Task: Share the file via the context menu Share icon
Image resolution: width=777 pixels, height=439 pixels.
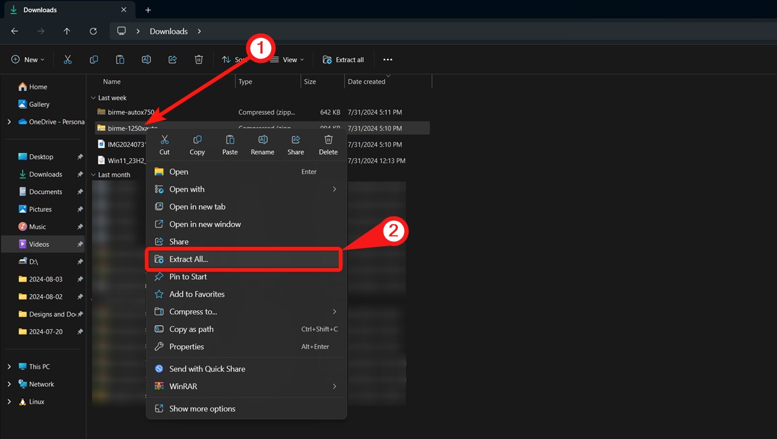Action: 295,144
